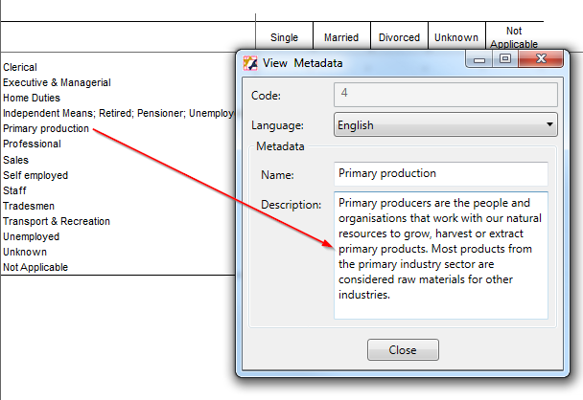
Task: Click the Unknown column header
Action: pyautogui.click(x=455, y=38)
